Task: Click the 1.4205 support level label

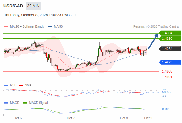Action: (x=167, y=71)
